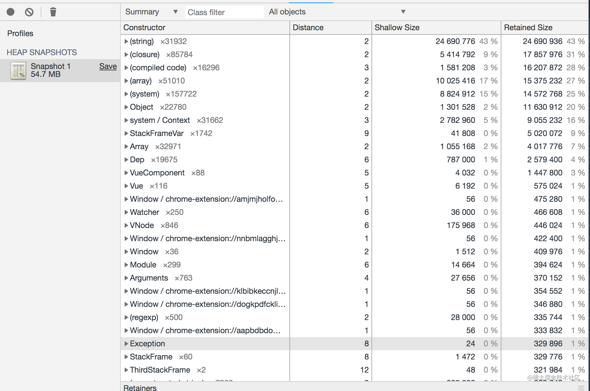Image resolution: width=590 pixels, height=391 pixels.
Task: Expand the VNode constructor row
Action: point(126,225)
